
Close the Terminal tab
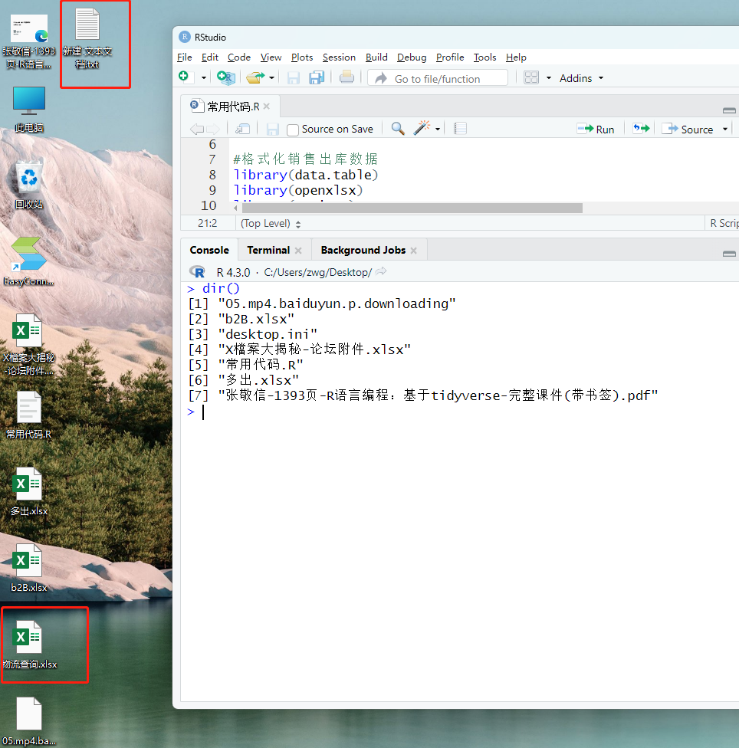click(298, 251)
